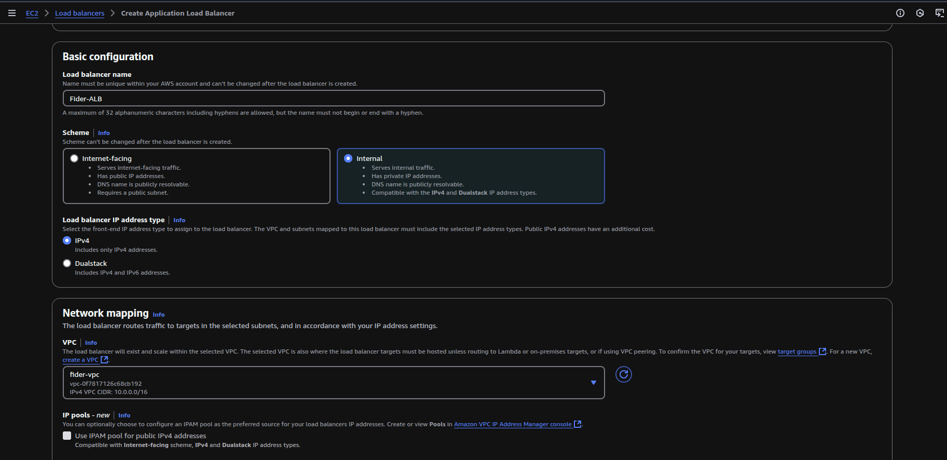Open the tutorial panel icon at far right of top bar
This screenshot has height=460, width=947.
pos(940,13)
